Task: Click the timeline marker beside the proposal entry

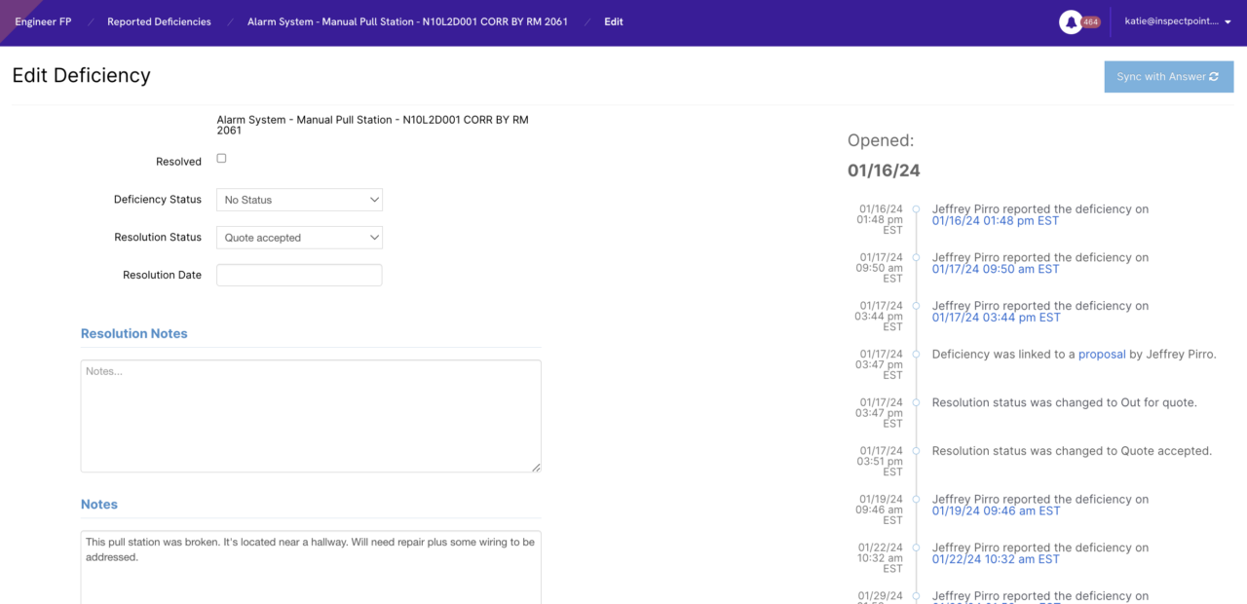Action: point(914,354)
